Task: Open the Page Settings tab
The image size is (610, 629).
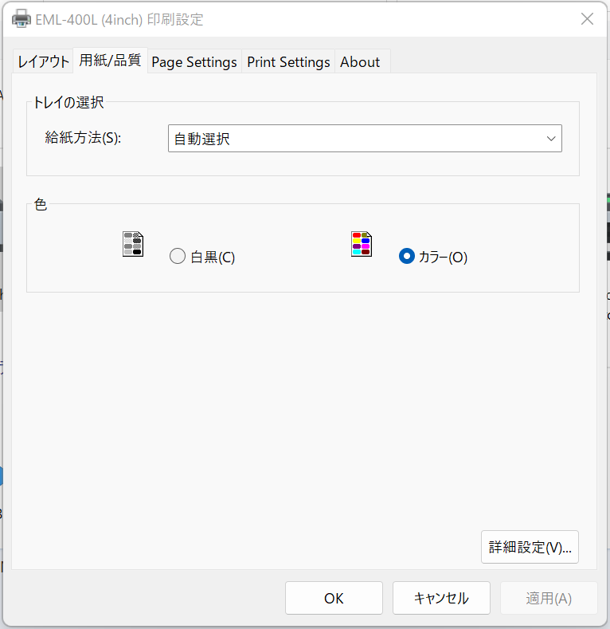Action: (194, 61)
